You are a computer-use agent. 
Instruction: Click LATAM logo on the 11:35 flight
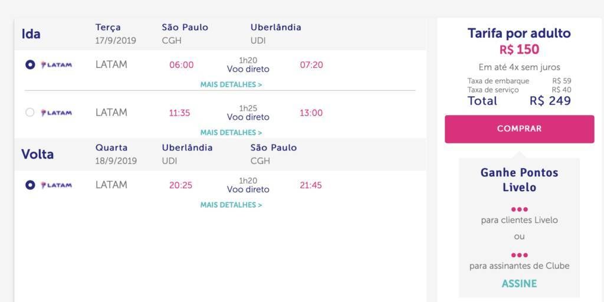tap(57, 113)
